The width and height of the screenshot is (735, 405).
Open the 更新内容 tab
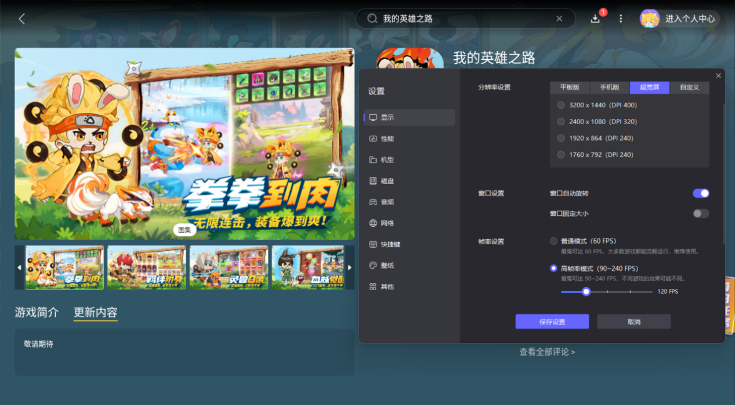[x=96, y=312]
